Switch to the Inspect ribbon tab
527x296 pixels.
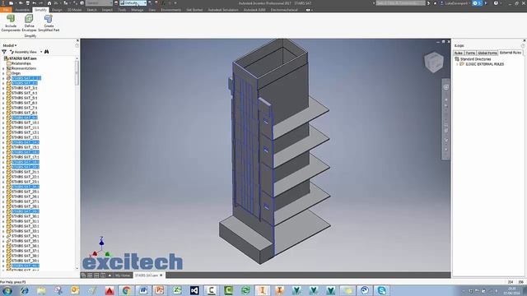(107, 10)
